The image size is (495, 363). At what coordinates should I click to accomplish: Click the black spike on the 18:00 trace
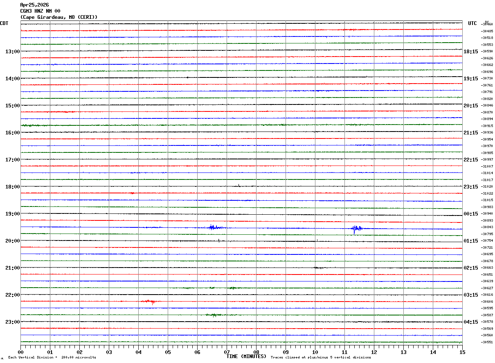(x=239, y=185)
